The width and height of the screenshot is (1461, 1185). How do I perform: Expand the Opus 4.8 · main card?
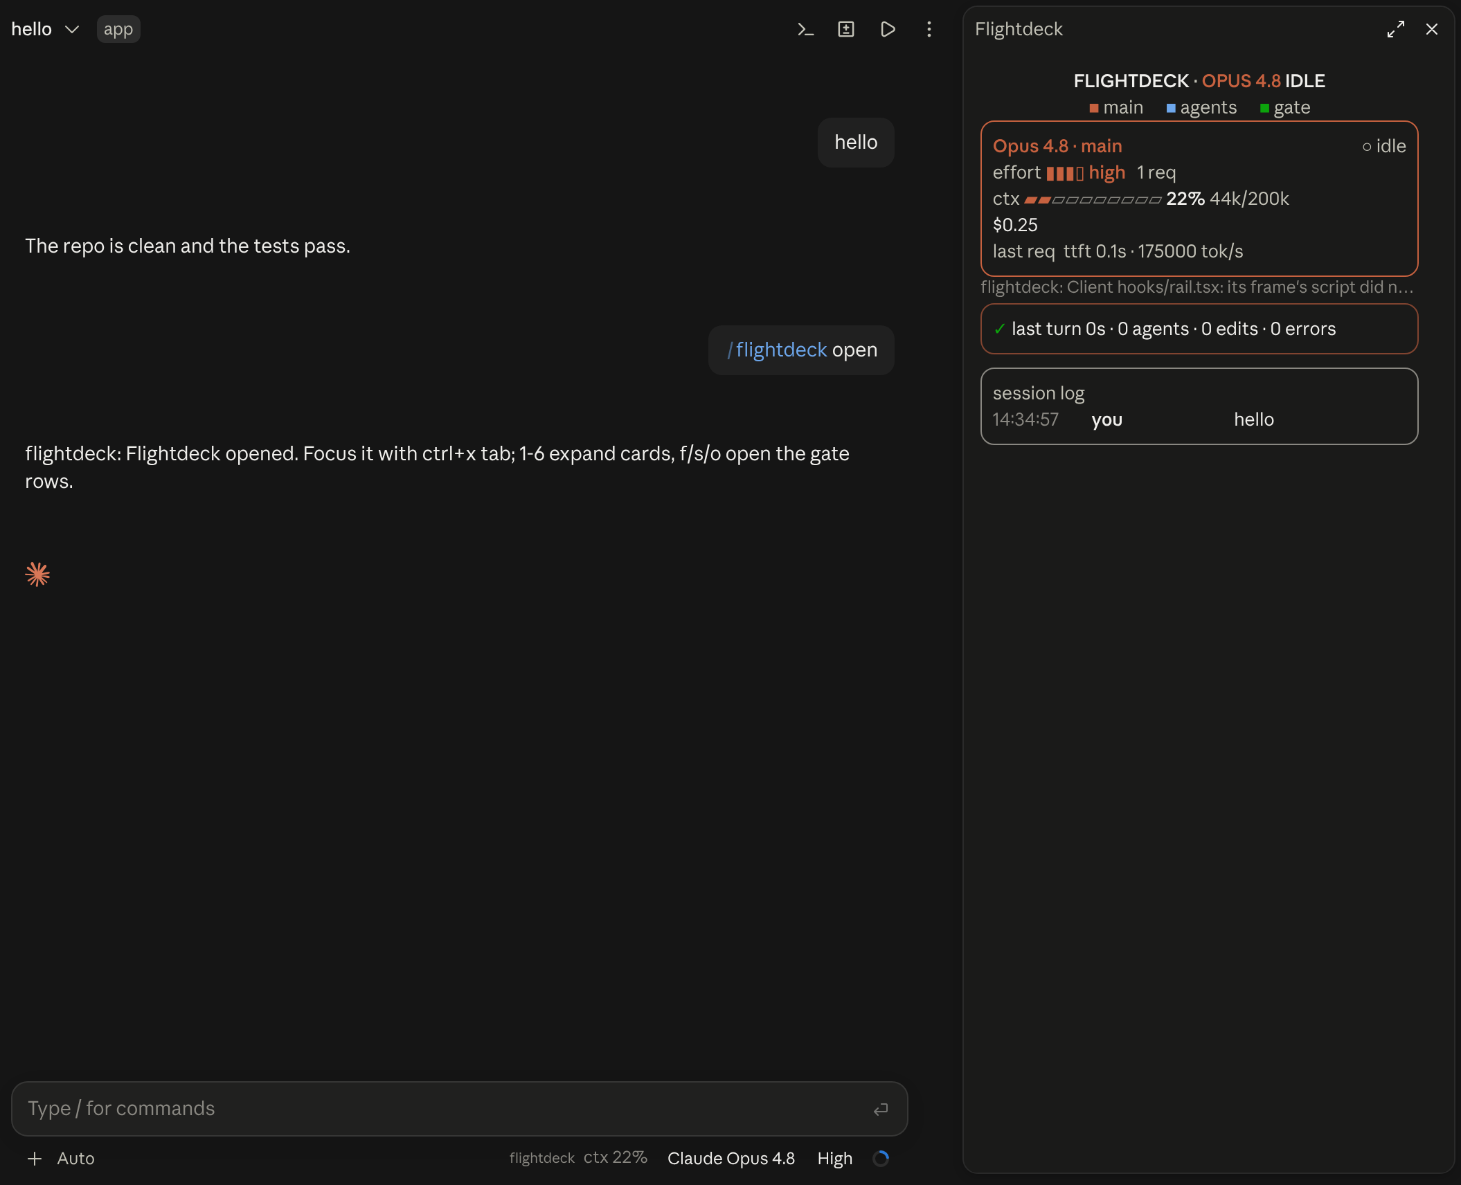point(1199,199)
